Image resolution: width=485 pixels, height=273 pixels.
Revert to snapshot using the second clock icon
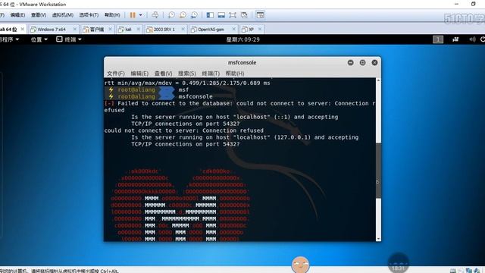click(x=183, y=15)
